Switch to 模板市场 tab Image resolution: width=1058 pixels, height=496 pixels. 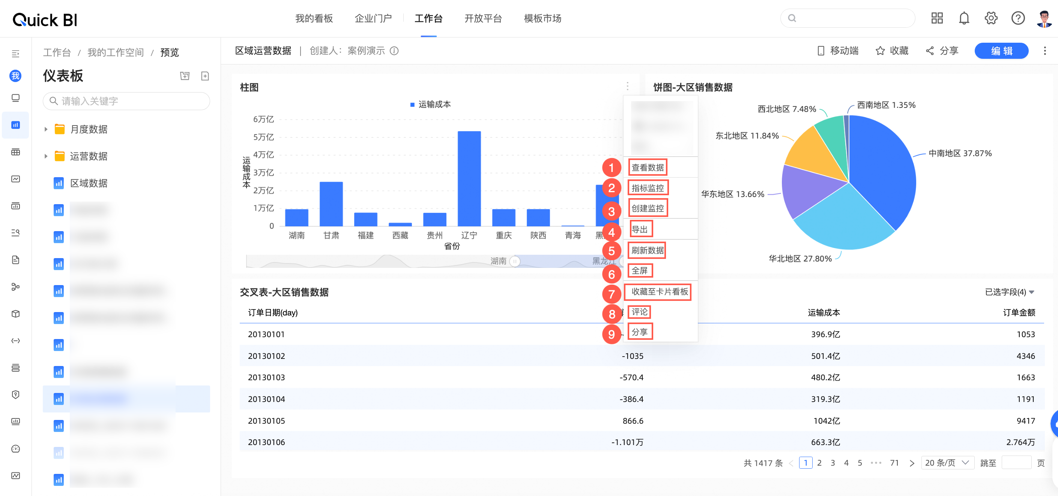542,18
